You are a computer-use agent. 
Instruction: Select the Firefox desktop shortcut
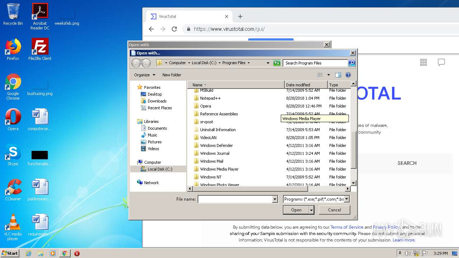point(13,49)
